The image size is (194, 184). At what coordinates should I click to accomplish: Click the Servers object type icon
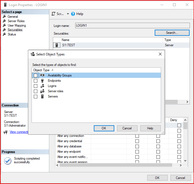(x=42, y=96)
